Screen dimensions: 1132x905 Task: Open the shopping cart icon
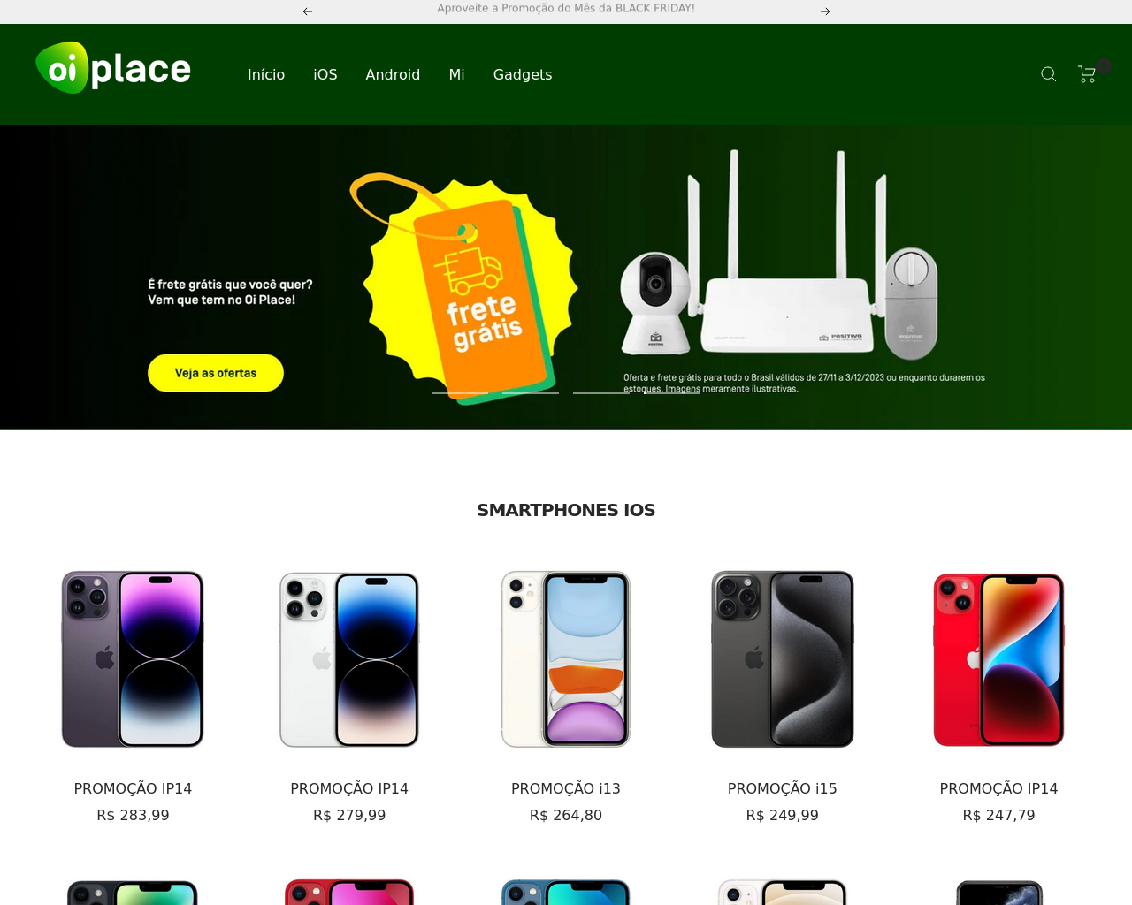(1088, 74)
